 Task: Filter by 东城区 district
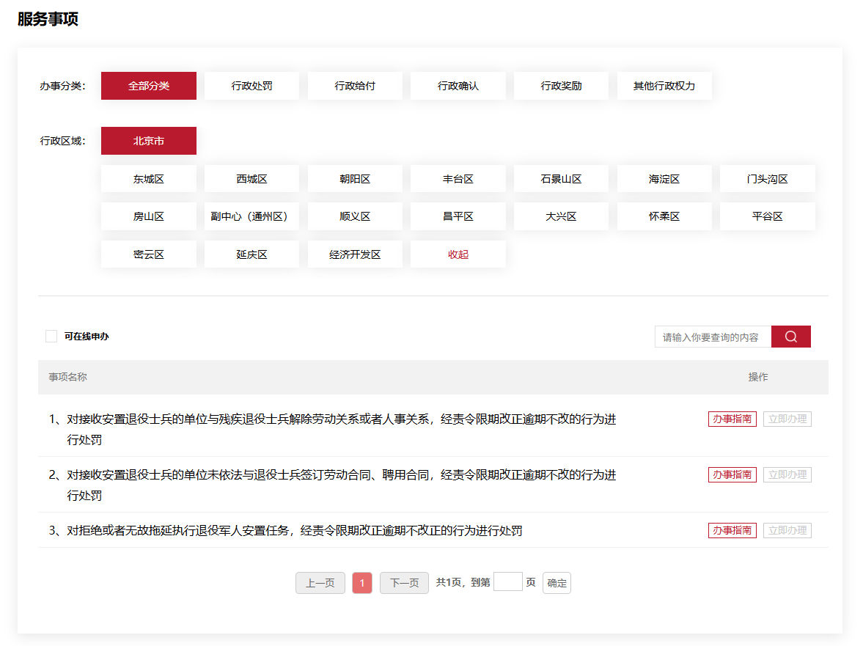pos(148,178)
